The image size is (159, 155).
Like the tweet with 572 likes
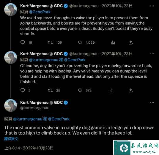pos(80,90)
